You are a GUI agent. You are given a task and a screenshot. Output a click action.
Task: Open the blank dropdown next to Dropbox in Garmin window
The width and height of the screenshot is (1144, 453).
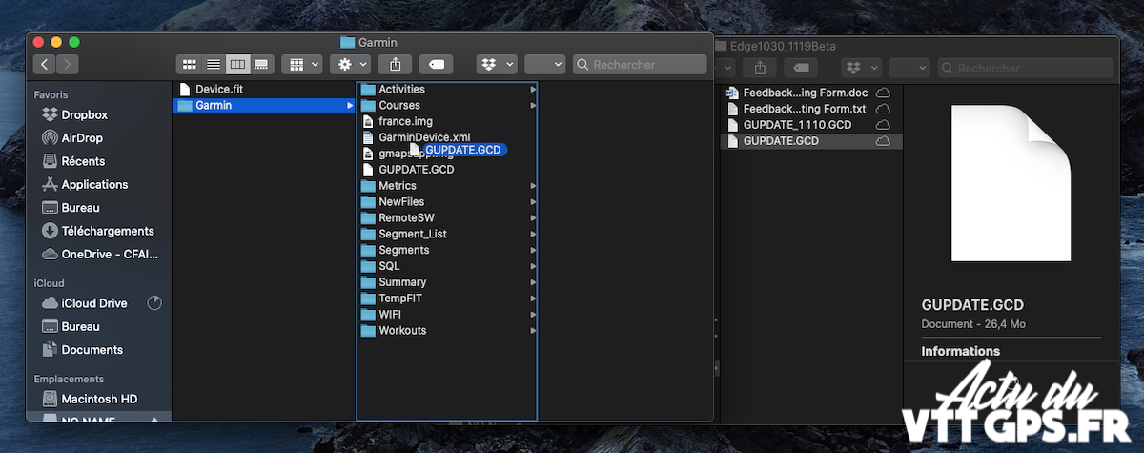(545, 65)
